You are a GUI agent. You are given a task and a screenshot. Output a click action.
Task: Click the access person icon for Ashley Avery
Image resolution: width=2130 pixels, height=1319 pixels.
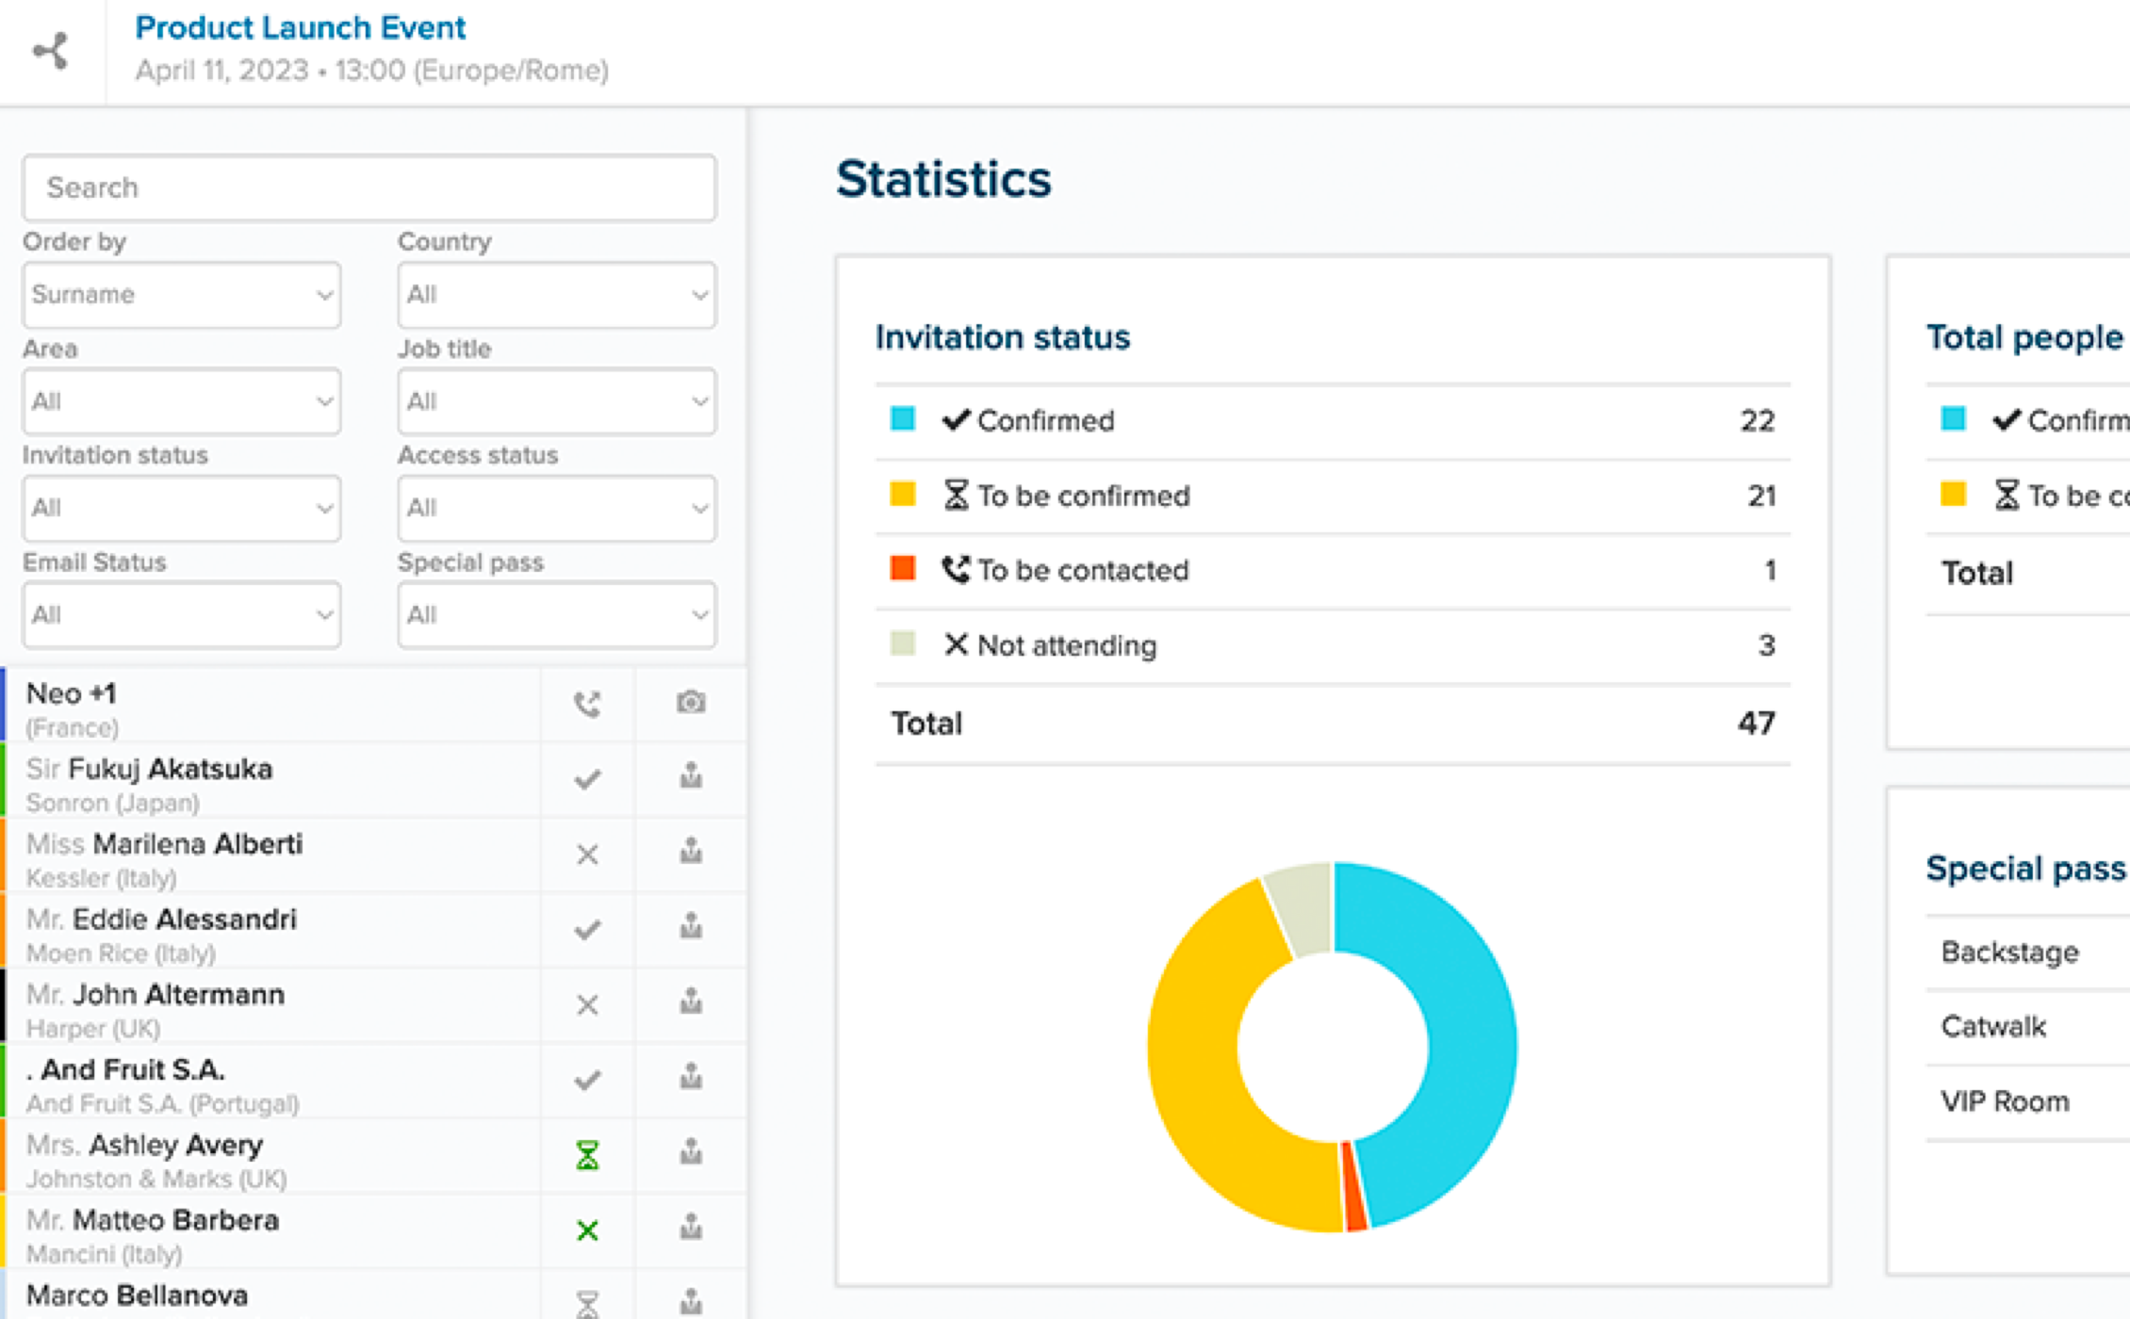coord(691,1152)
